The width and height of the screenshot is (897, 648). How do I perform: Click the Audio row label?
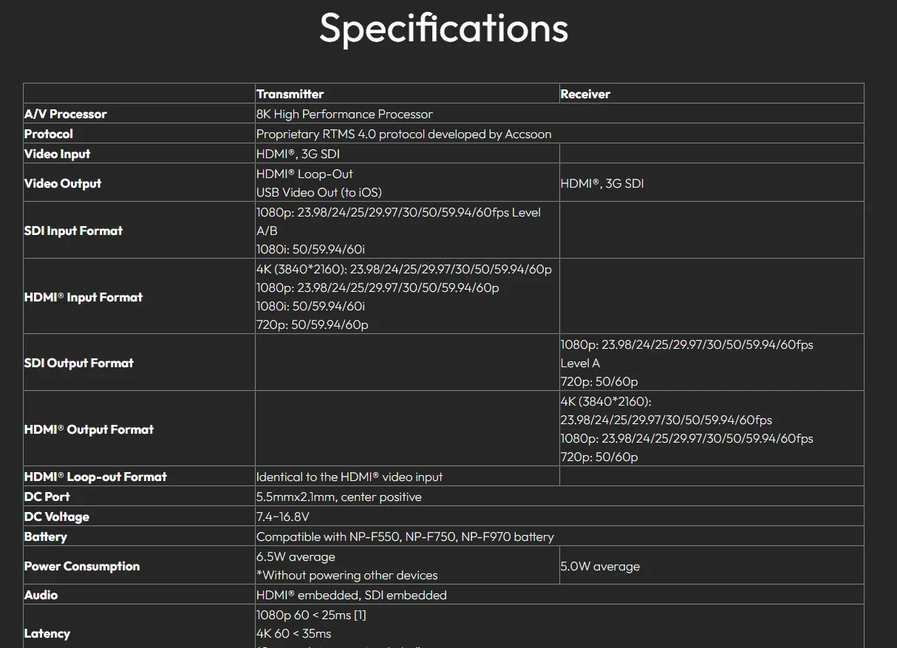[41, 595]
